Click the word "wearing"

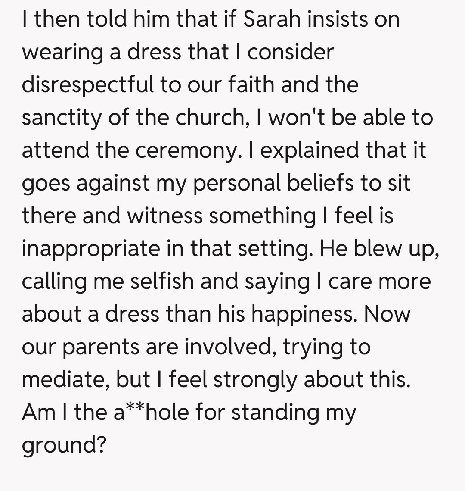click(x=62, y=53)
